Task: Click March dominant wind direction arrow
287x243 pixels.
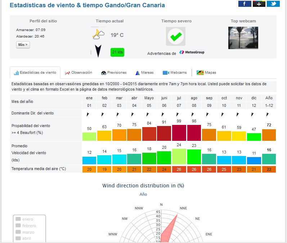Action: (x=118, y=114)
